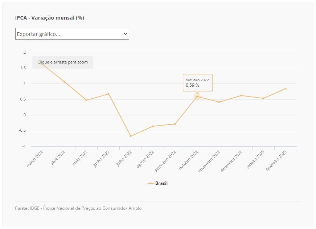Select the janeiro 2023 data point

tap(263, 98)
